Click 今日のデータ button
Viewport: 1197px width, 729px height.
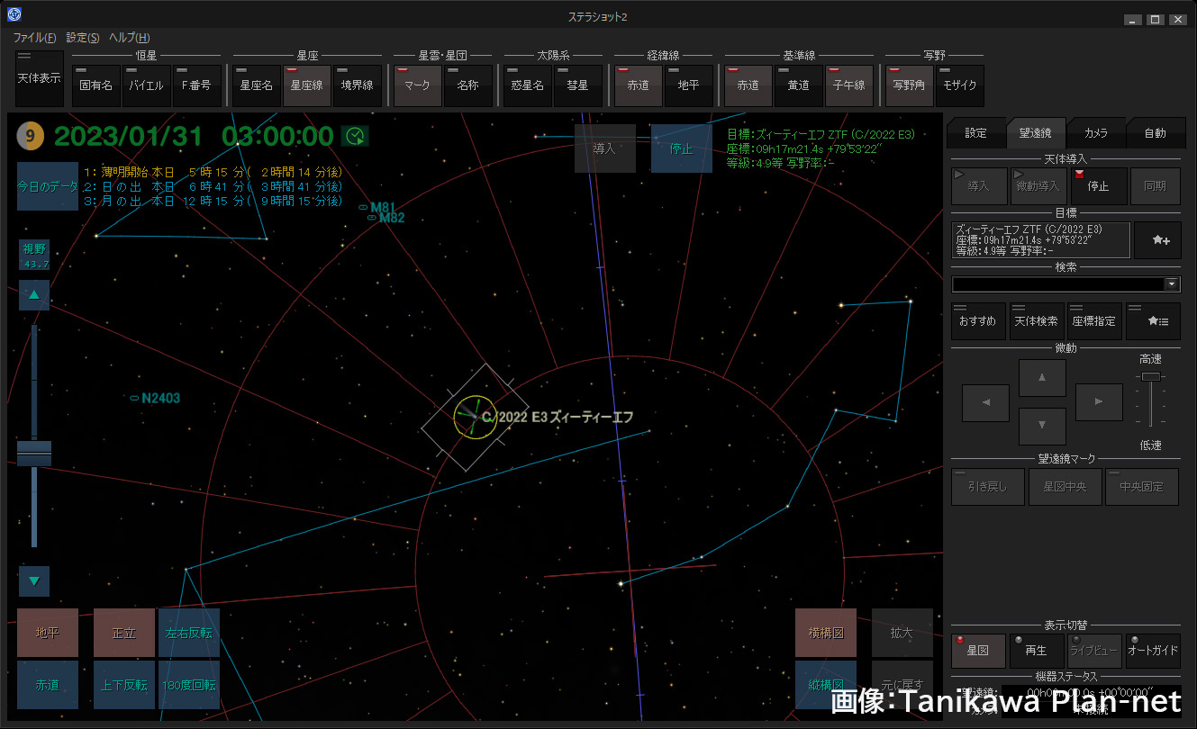48,186
